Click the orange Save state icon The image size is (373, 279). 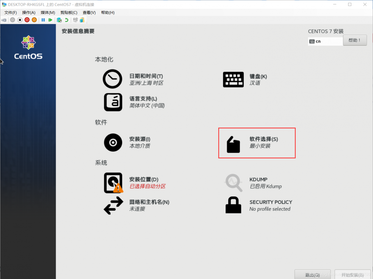[x=34, y=20]
